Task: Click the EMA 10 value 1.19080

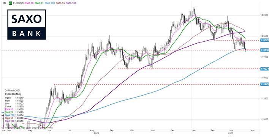Action: [20, 109]
